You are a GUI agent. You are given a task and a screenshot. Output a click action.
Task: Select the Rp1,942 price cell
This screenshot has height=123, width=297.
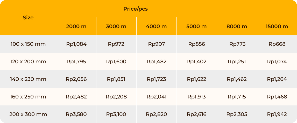pyautogui.click(x=277, y=114)
